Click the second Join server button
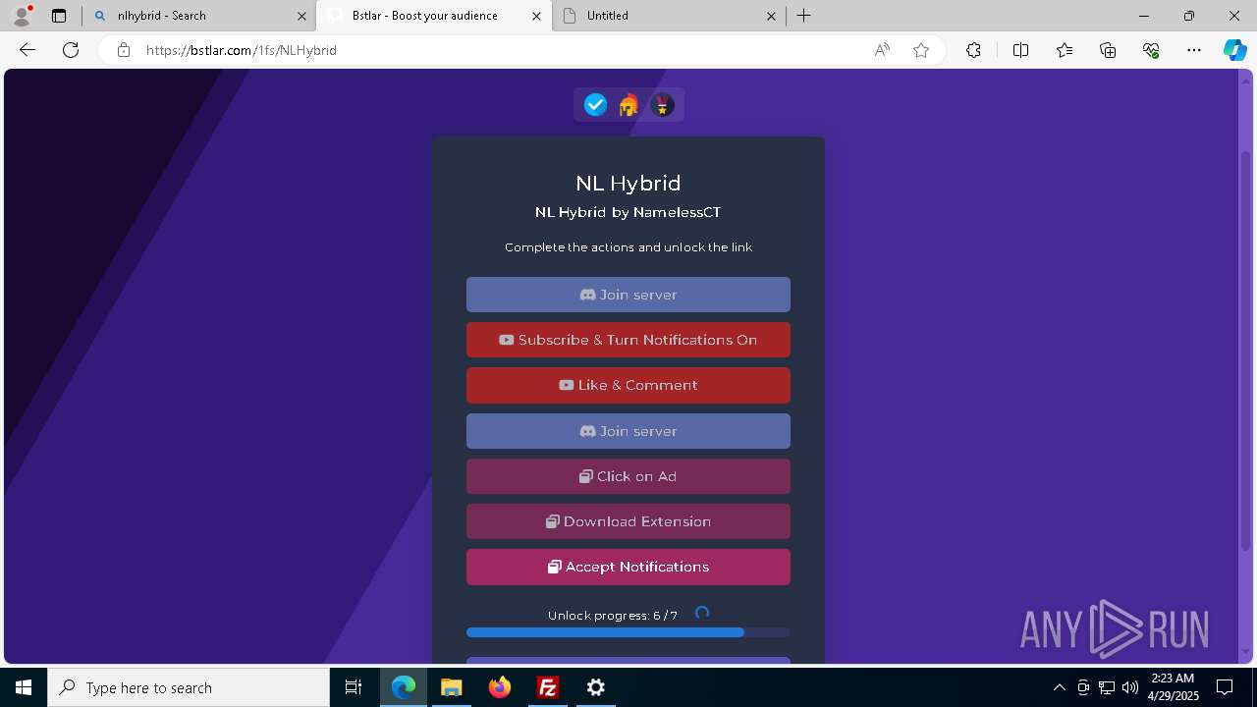 pyautogui.click(x=628, y=431)
